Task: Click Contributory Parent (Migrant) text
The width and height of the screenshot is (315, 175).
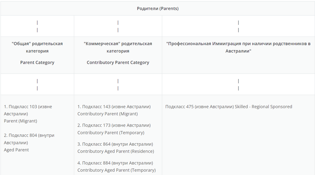Action: click(x=108, y=114)
